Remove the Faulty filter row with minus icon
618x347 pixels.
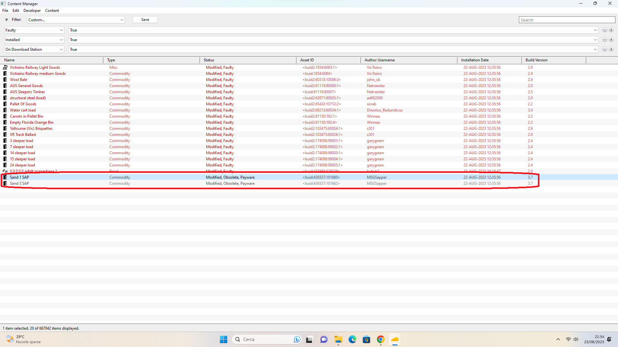click(x=605, y=30)
